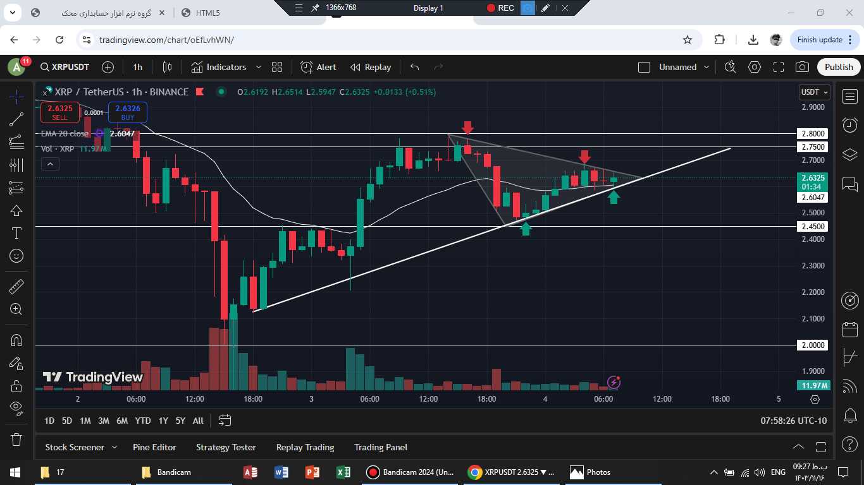Select the 5D date range
864x485 pixels.
(x=67, y=421)
